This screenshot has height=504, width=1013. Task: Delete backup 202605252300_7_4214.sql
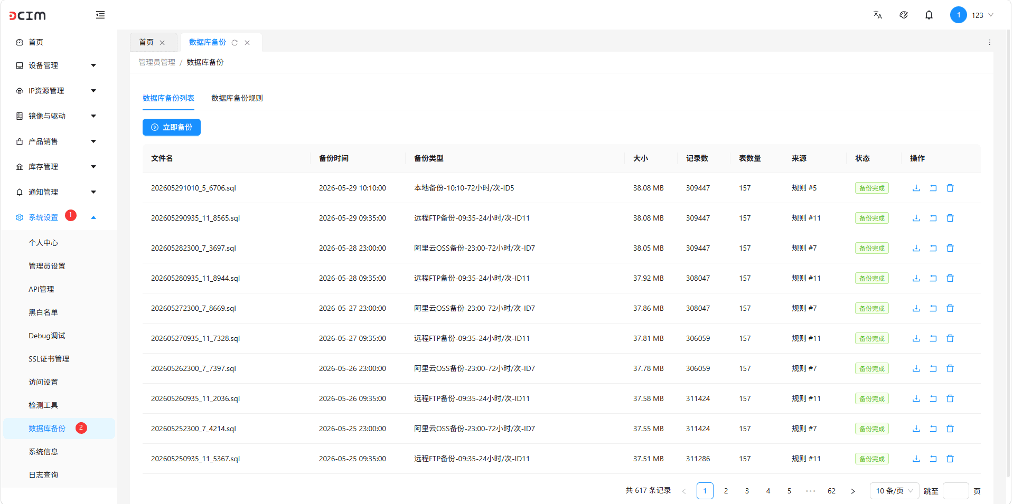950,429
